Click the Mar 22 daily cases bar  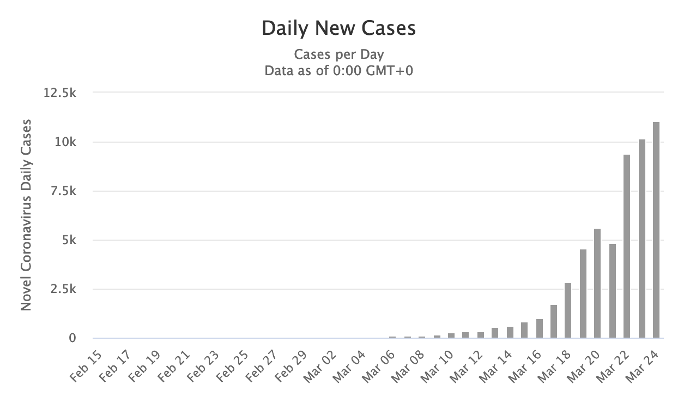click(x=627, y=246)
